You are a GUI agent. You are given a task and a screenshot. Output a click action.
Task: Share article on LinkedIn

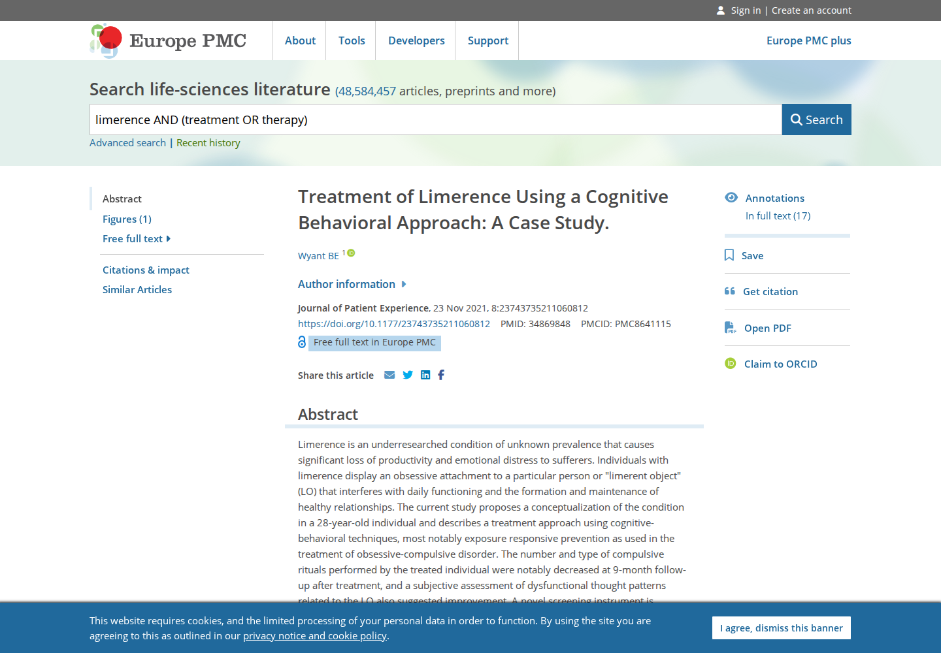425,375
